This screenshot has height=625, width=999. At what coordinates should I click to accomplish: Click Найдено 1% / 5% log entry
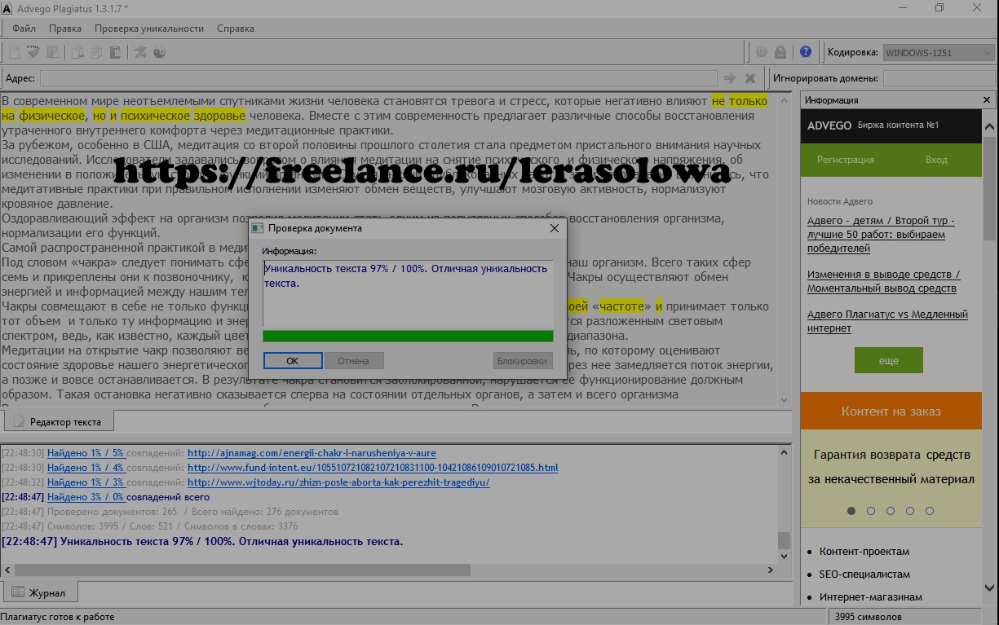point(86,453)
